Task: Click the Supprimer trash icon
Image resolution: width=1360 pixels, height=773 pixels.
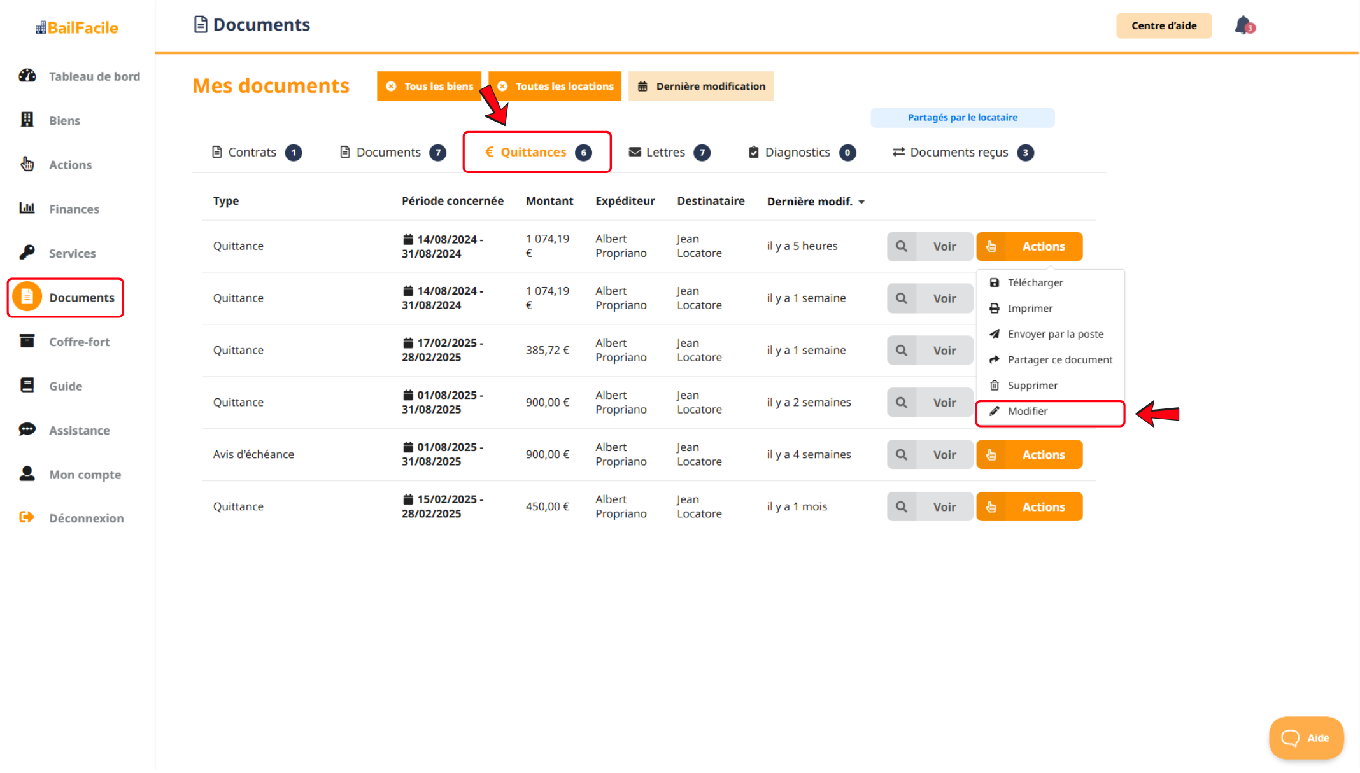Action: pos(995,385)
